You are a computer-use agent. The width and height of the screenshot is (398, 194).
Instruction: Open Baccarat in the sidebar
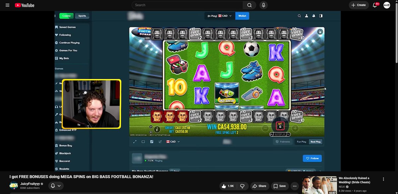tap(62, 161)
